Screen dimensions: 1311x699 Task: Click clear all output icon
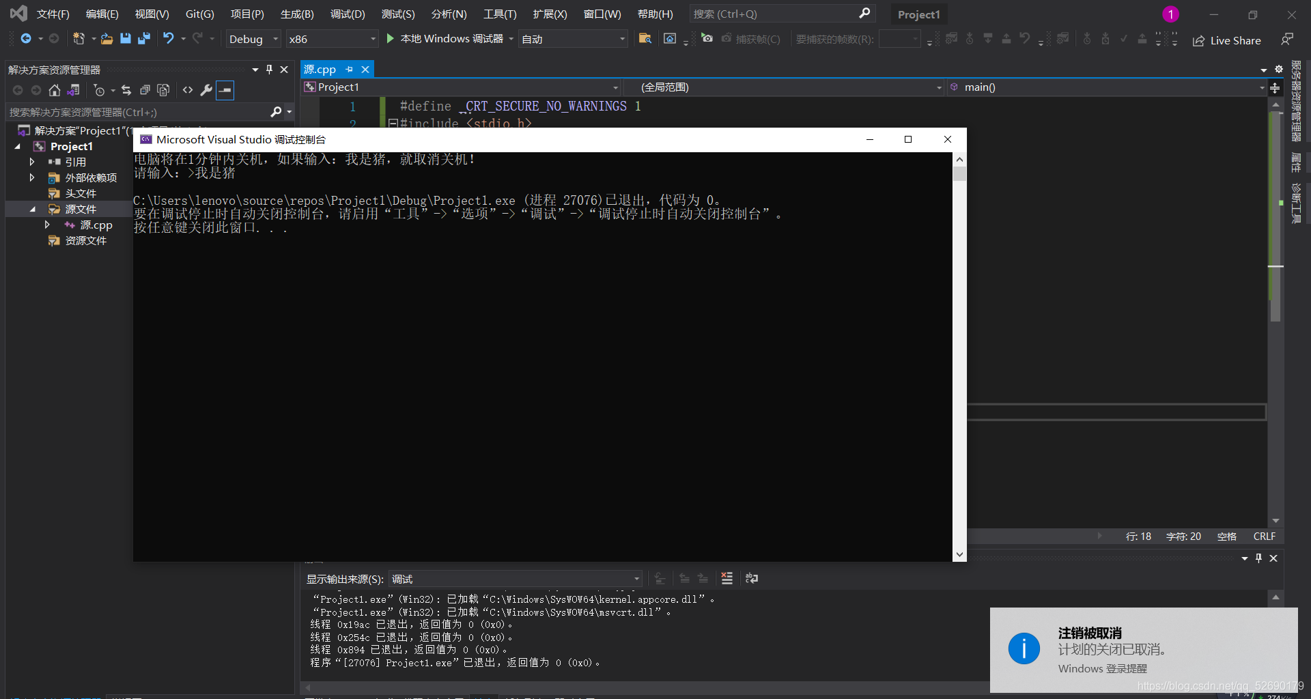click(727, 578)
